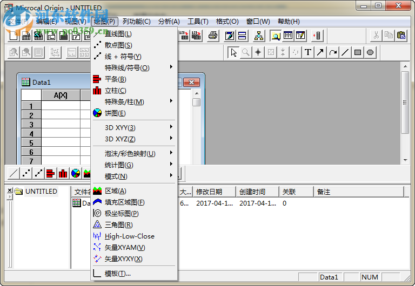Select row 3 header in Data1 worksheet
Viewport: 415px width, 286px height.
tap(31, 124)
